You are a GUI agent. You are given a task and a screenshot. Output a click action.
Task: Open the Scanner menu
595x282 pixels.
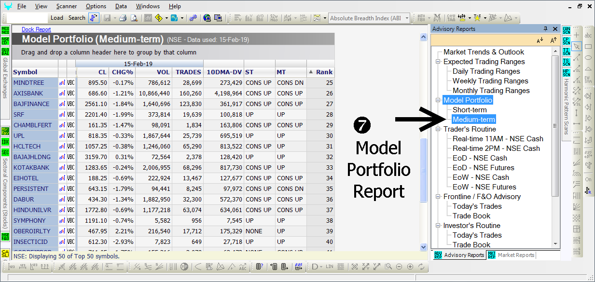coord(66,6)
